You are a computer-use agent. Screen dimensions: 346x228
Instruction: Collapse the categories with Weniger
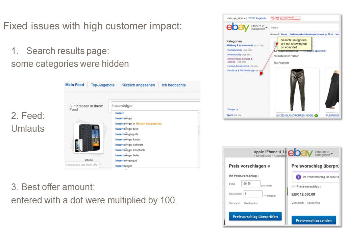pos(232,109)
